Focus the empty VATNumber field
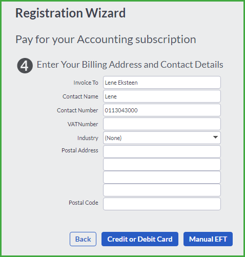 pyautogui.click(x=162, y=124)
